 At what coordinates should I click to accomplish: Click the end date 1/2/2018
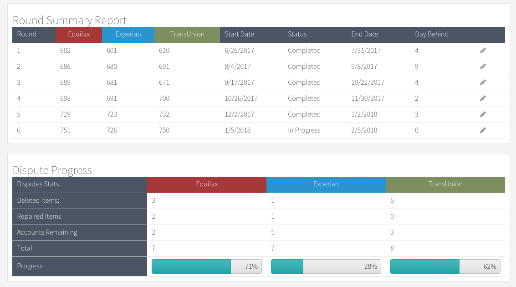364,114
